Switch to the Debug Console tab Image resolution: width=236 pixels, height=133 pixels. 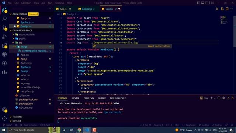pyautogui.click(x=118, y=98)
